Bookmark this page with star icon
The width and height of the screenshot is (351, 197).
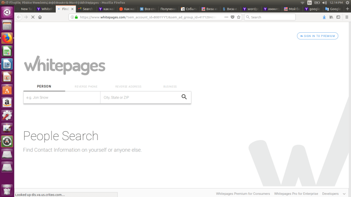tap(239, 17)
